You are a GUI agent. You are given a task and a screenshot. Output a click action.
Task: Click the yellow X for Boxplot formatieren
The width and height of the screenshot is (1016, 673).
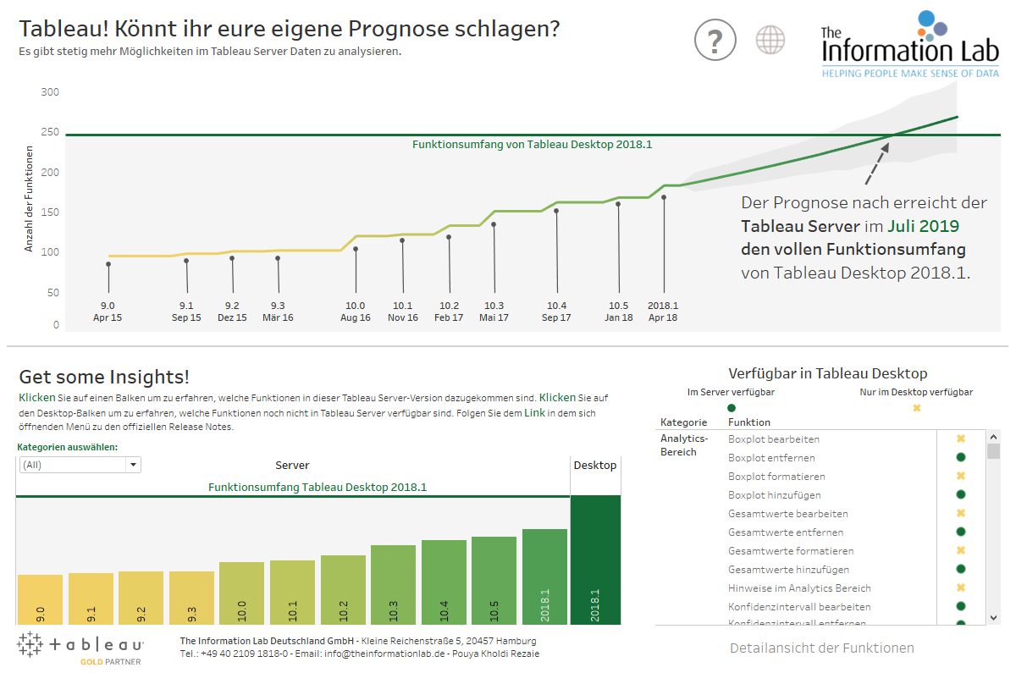click(961, 476)
